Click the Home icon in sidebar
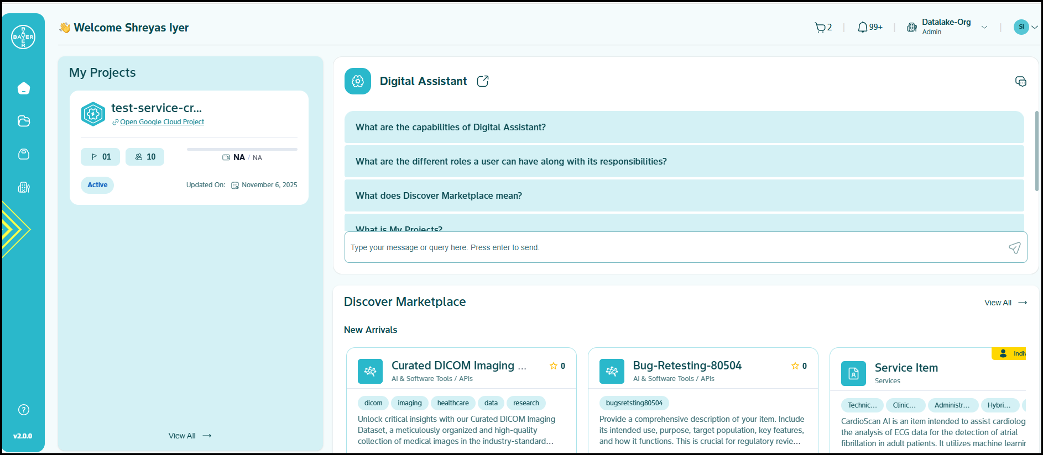Viewport: 1043px width, 455px height. click(x=23, y=88)
